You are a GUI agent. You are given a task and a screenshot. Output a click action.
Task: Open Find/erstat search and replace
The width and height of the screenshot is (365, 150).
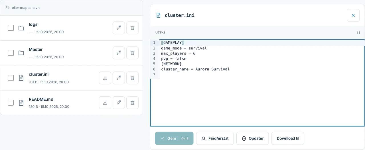(215, 138)
